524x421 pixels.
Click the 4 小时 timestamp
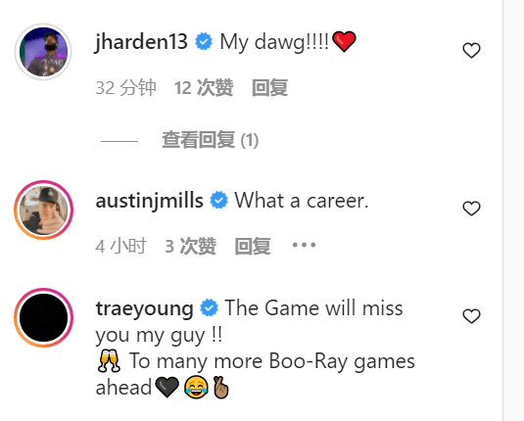click(x=121, y=246)
